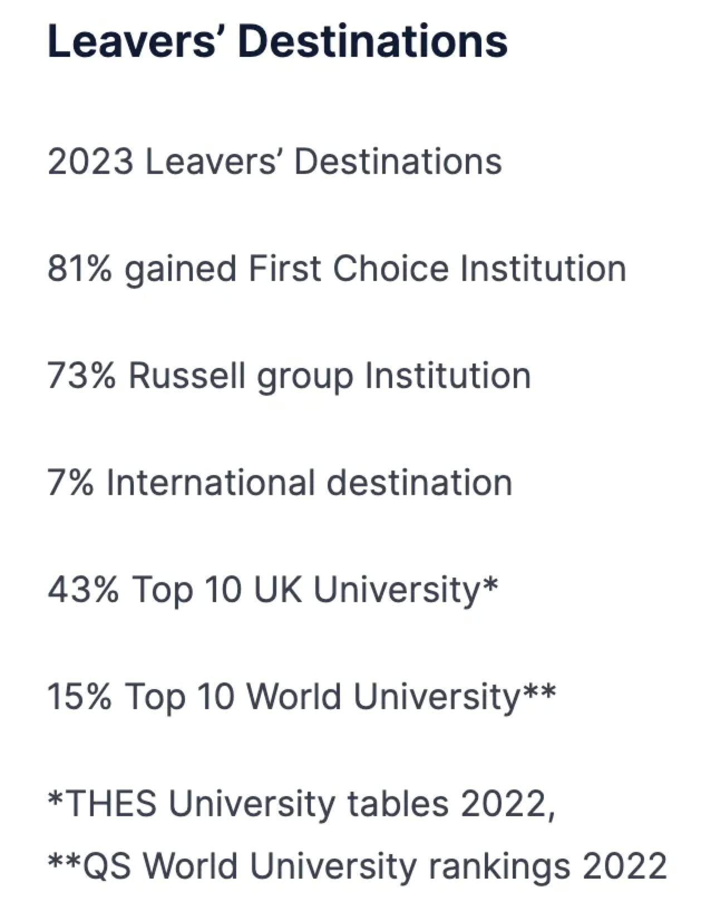
Task: Select the 43% Top 10 UK University line
Action: pos(272,590)
